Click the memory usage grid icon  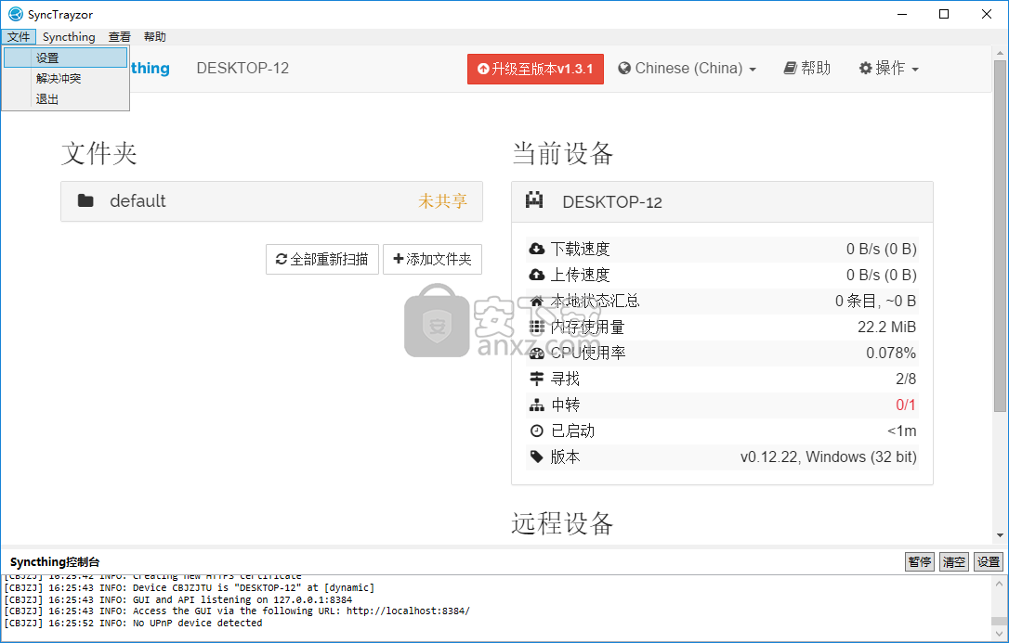pyautogui.click(x=537, y=327)
